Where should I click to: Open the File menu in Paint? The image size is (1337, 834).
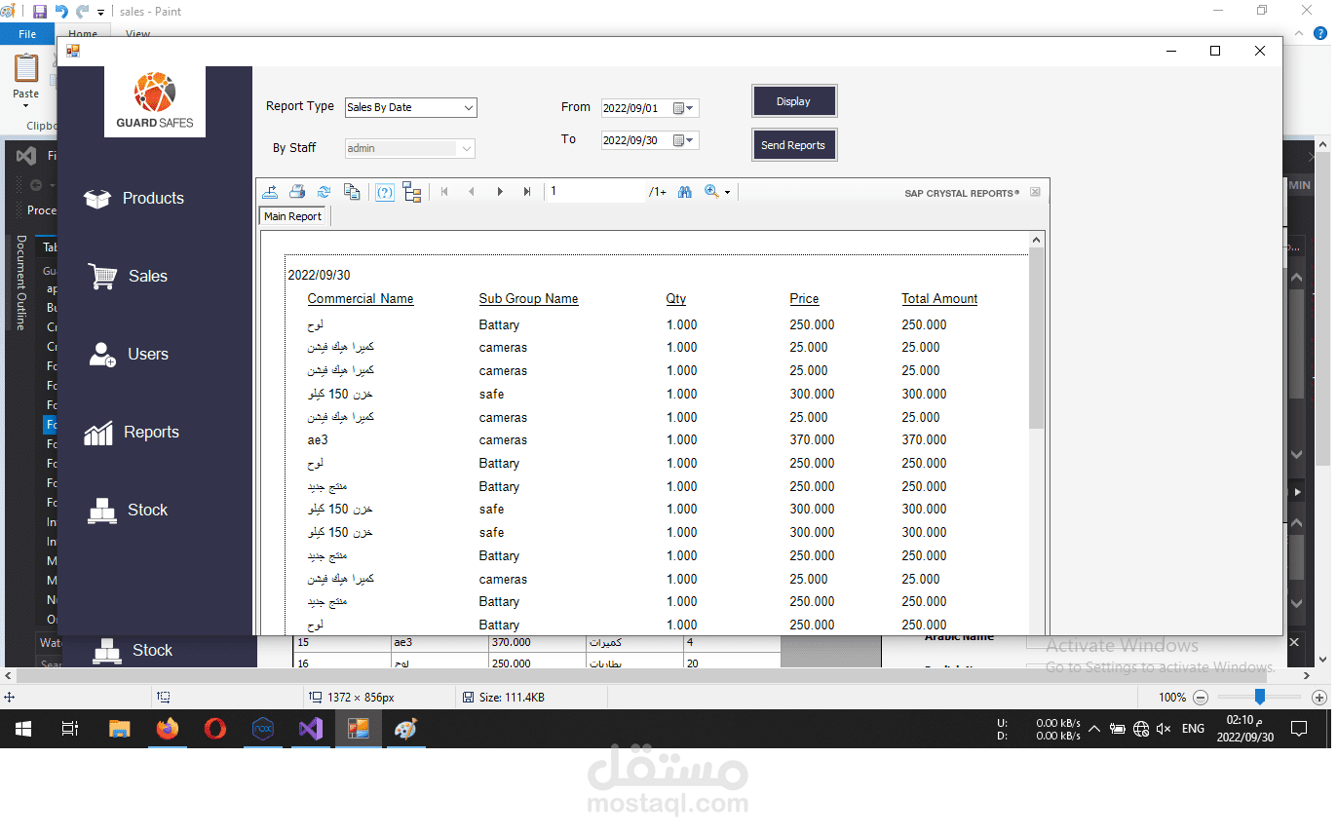point(27,34)
